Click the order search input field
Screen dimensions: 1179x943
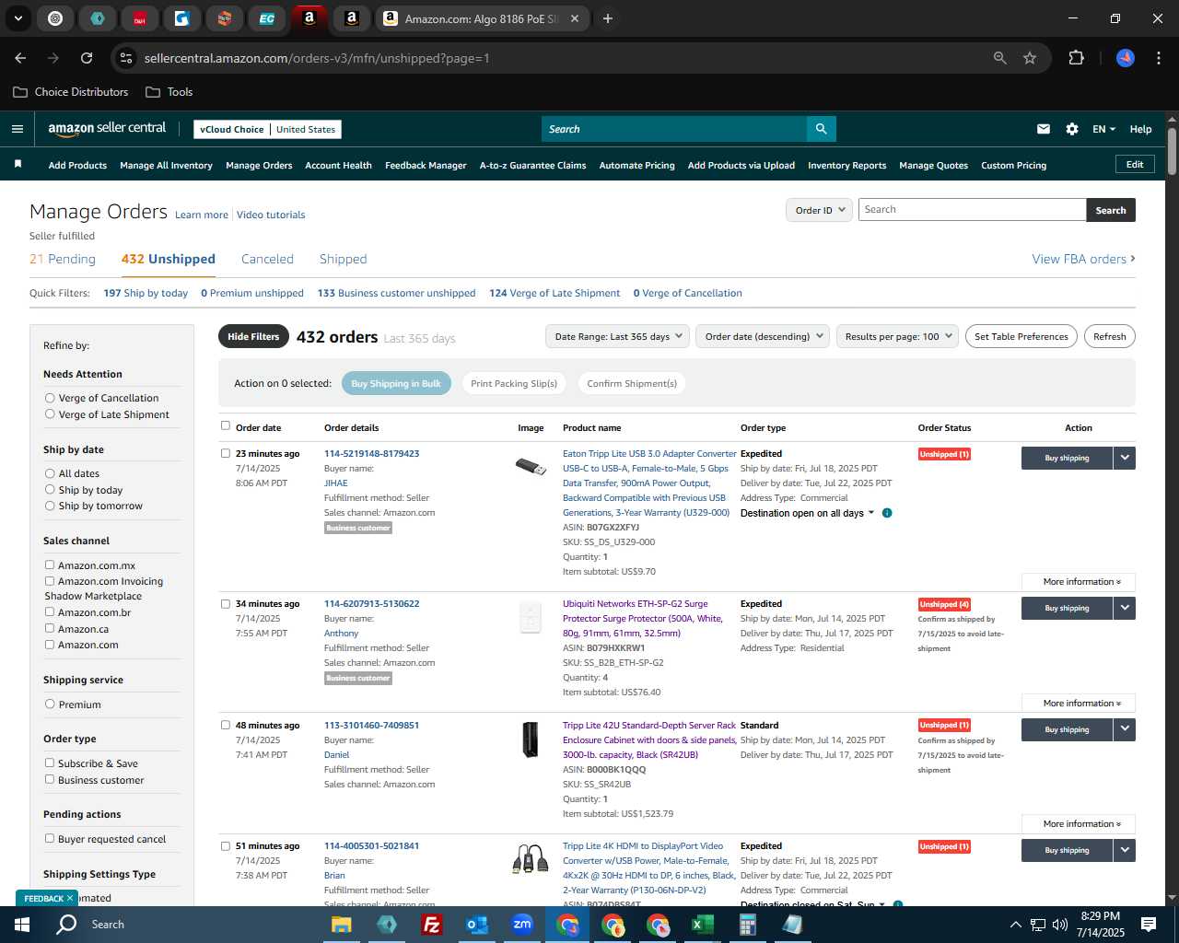972,210
